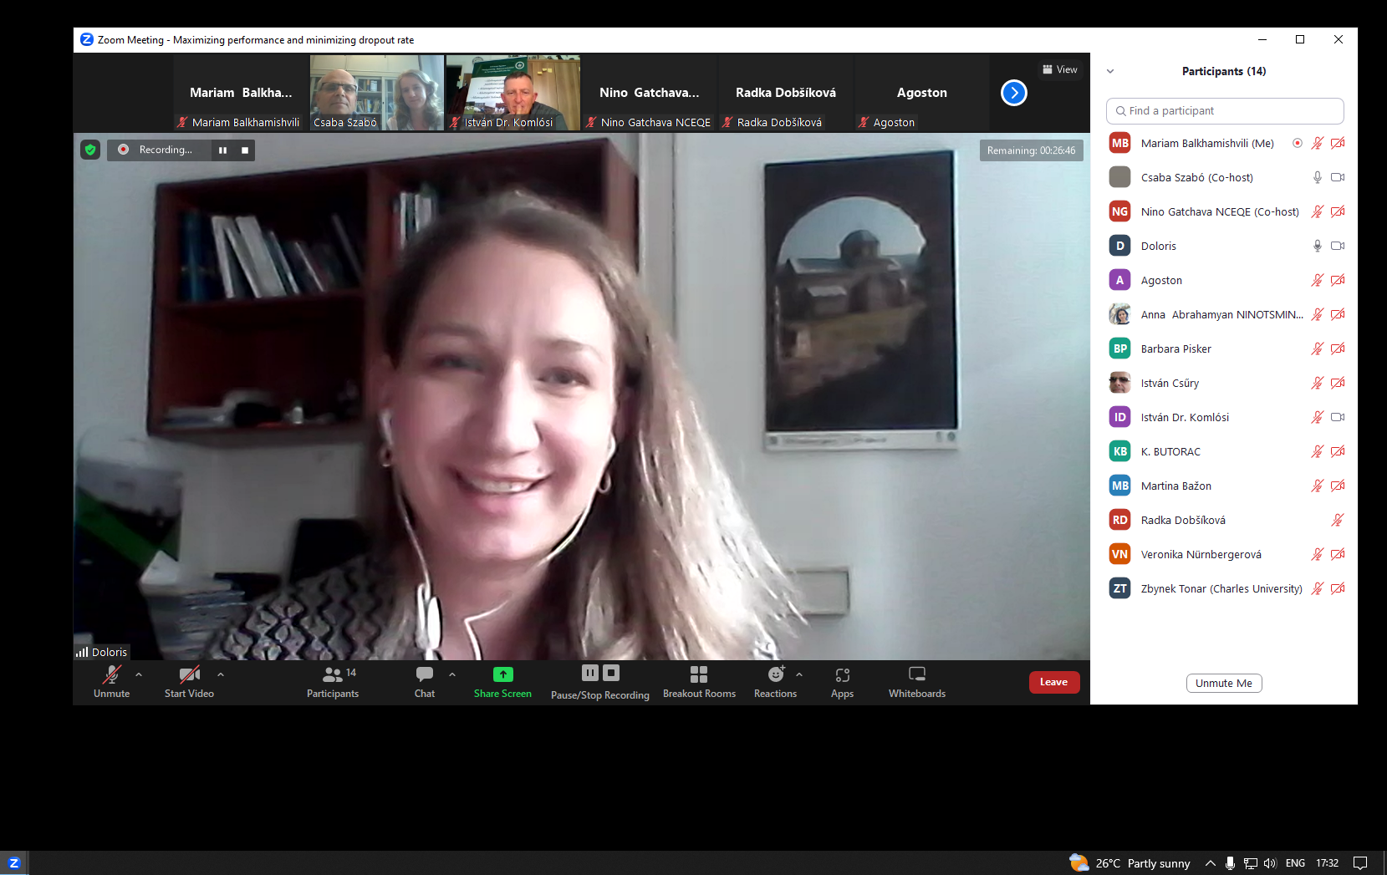Expand audio options arrow beside Unmute

(139, 674)
